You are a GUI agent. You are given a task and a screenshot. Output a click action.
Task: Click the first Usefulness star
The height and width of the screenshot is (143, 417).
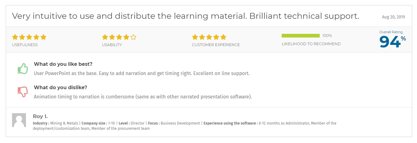point(15,37)
